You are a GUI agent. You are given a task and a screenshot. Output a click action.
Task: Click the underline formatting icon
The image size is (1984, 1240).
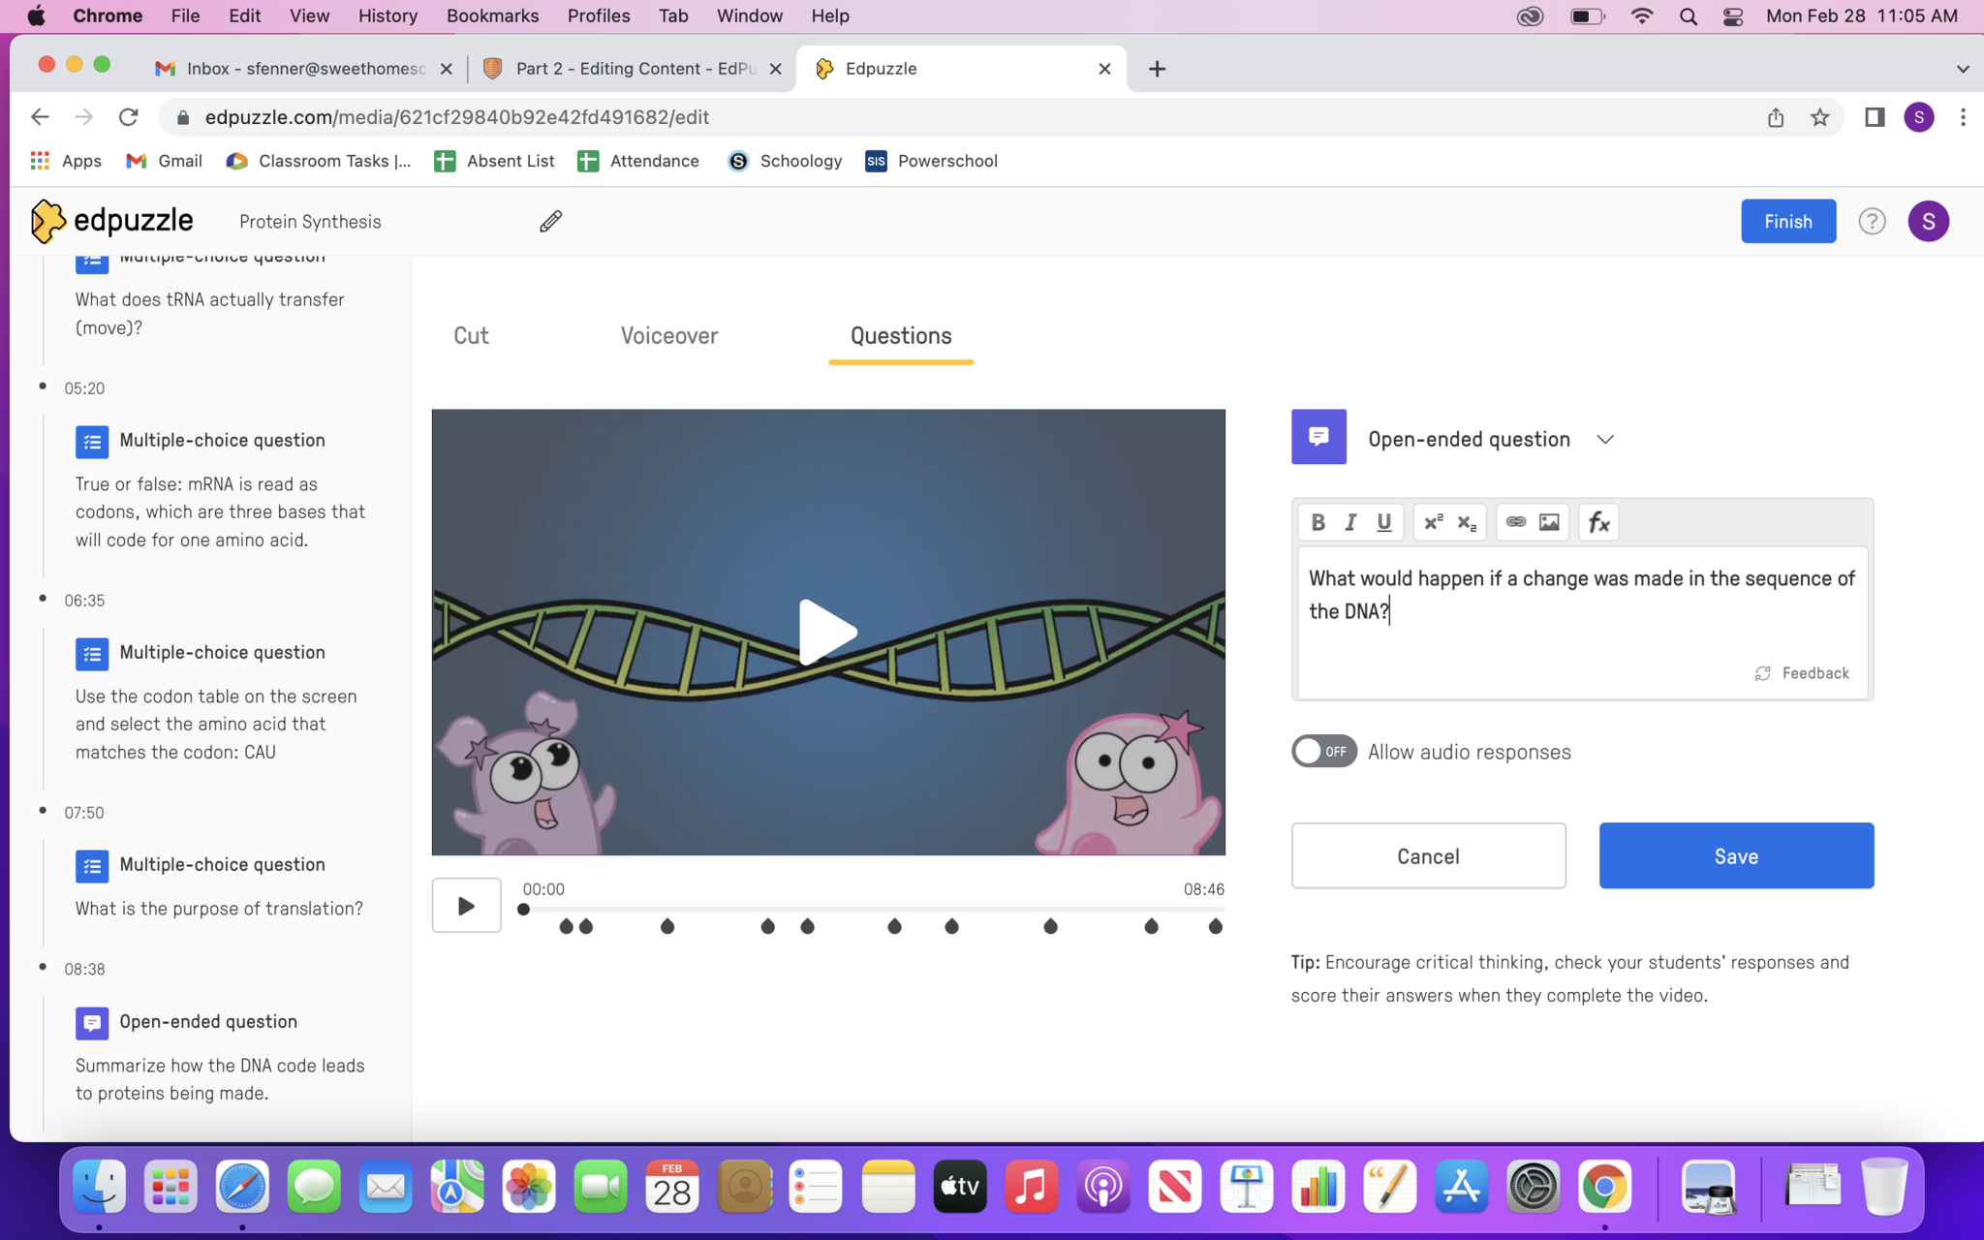(1384, 522)
